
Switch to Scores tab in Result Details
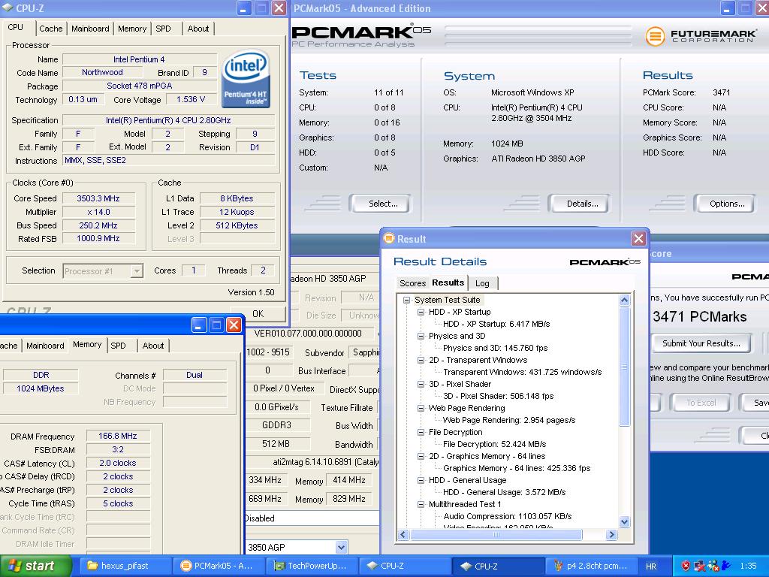coord(412,283)
